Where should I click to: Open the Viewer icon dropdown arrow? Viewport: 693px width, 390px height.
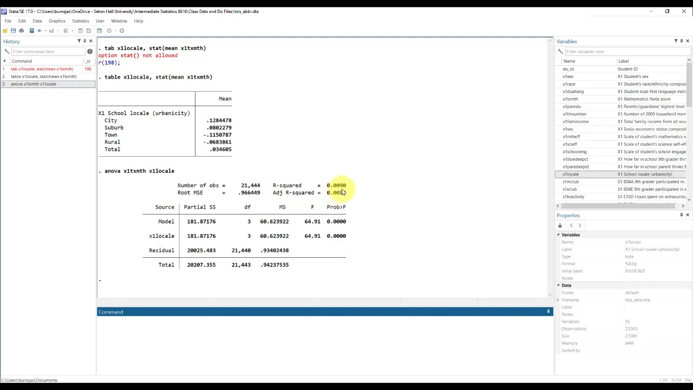pyautogui.click(x=45, y=30)
